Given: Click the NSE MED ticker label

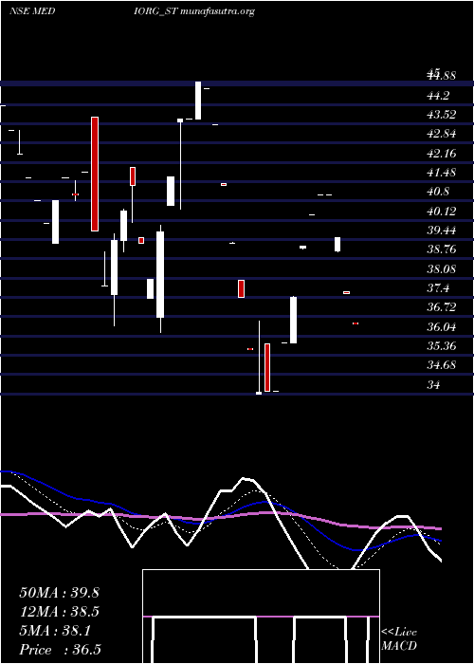Looking at the screenshot, I should (32, 11).
